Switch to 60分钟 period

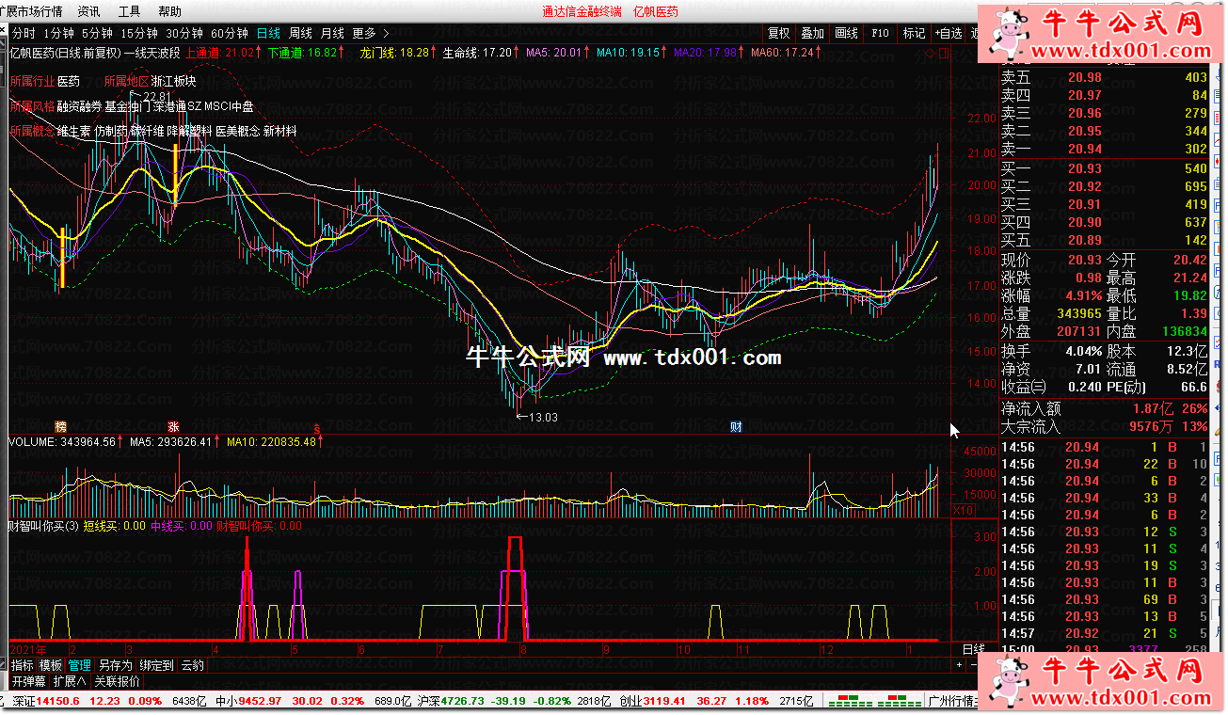coord(230,33)
